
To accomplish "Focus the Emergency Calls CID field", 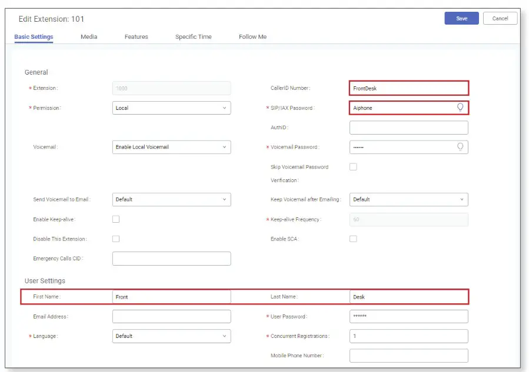I will tap(171, 259).
